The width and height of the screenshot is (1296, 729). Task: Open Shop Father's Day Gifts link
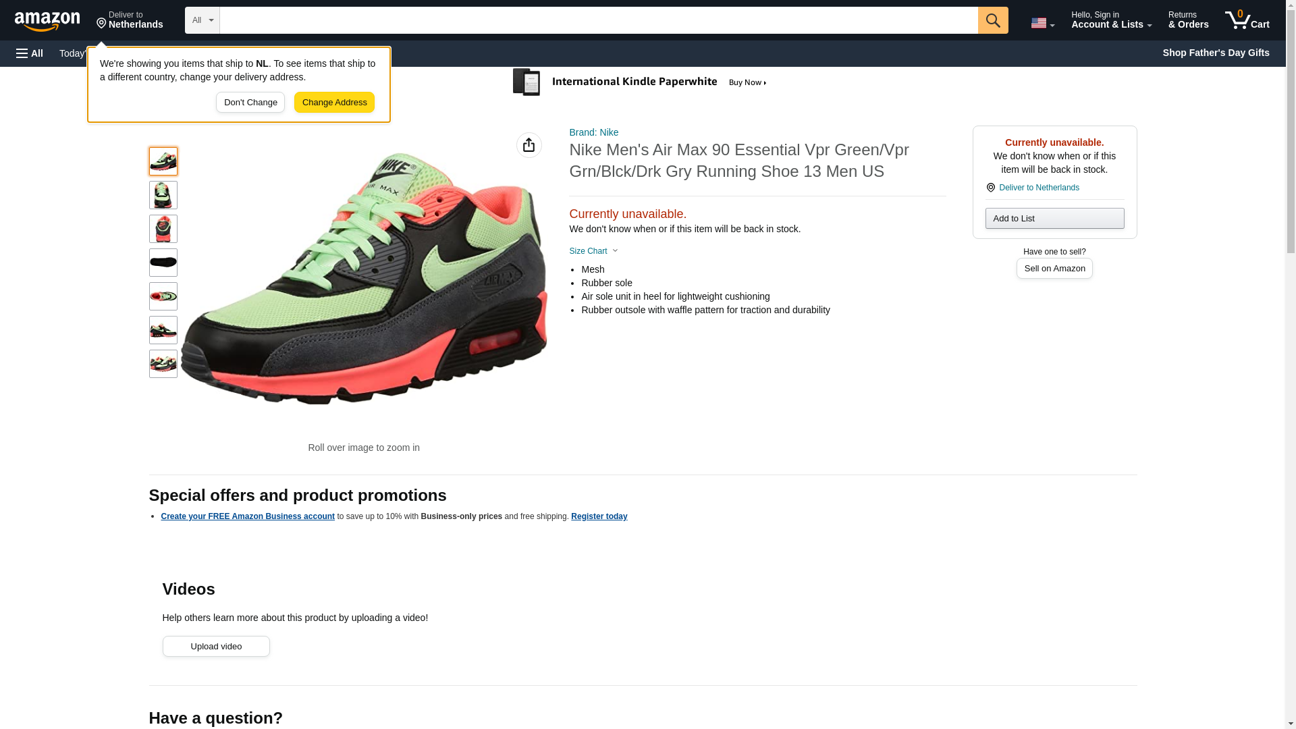(1215, 53)
